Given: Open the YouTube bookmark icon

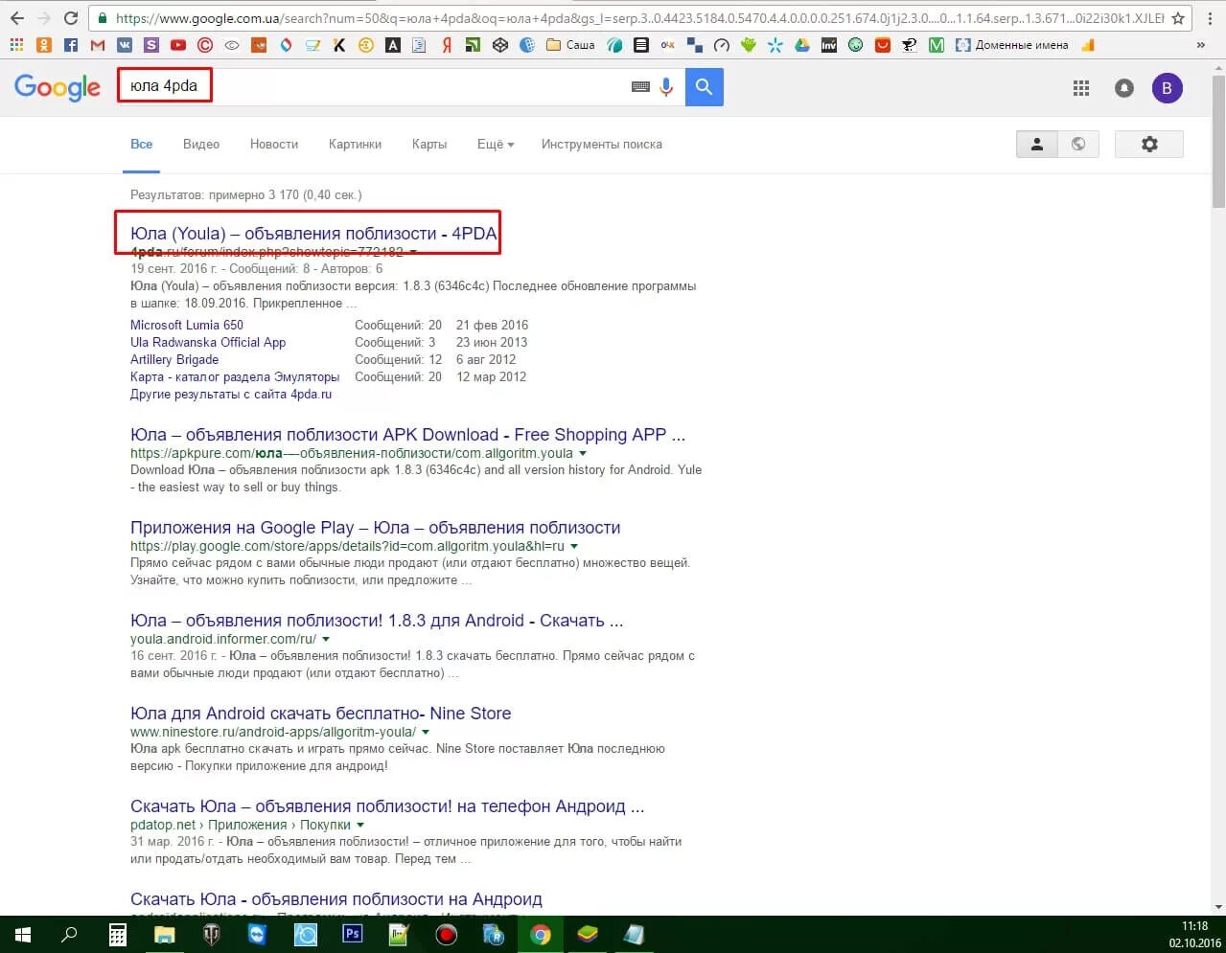Looking at the screenshot, I should (178, 45).
